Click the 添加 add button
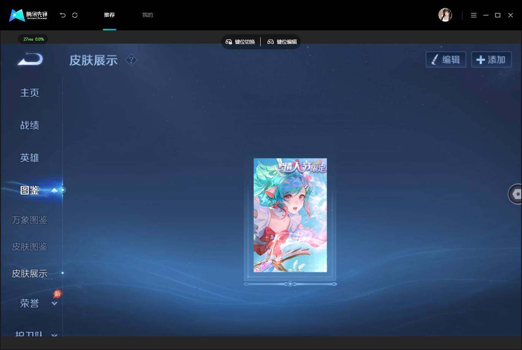 pyautogui.click(x=491, y=60)
